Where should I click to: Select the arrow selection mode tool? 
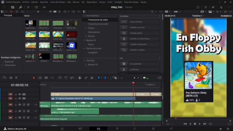tap(34, 78)
